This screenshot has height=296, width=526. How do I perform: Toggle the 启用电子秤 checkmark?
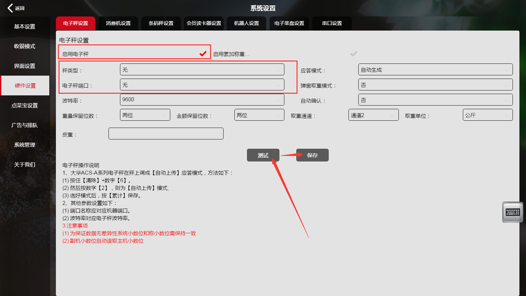[x=203, y=54]
